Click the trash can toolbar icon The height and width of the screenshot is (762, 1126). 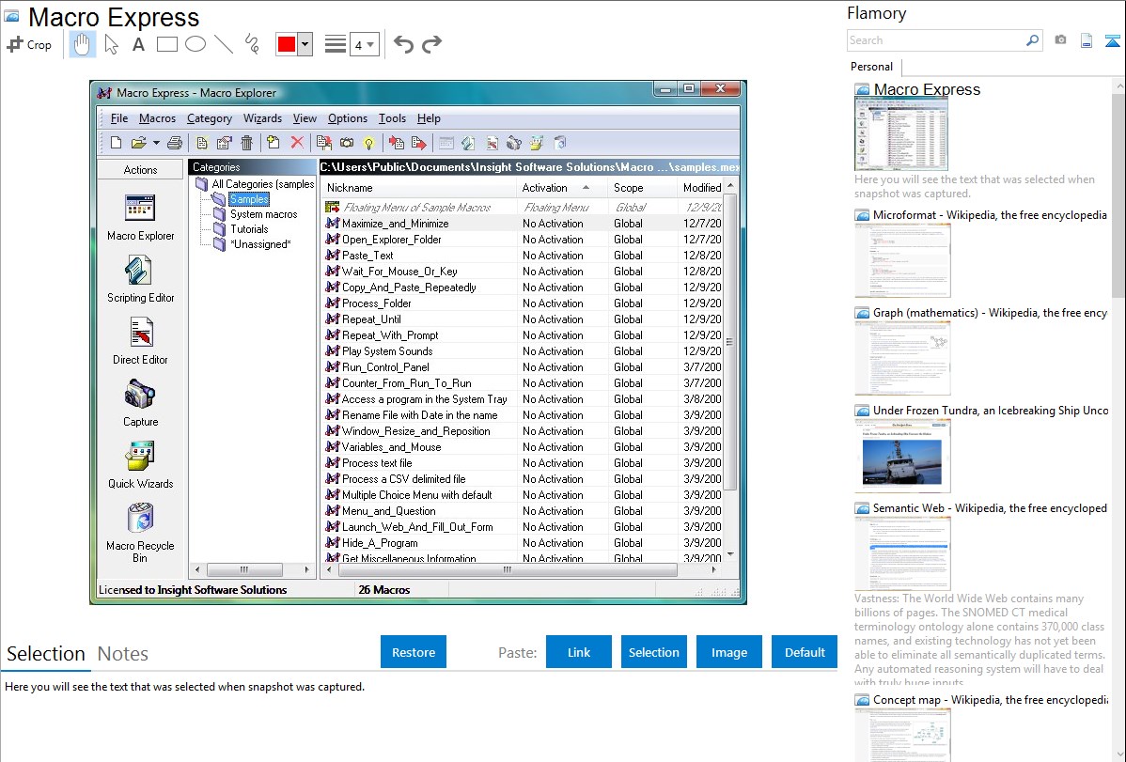pos(247,143)
